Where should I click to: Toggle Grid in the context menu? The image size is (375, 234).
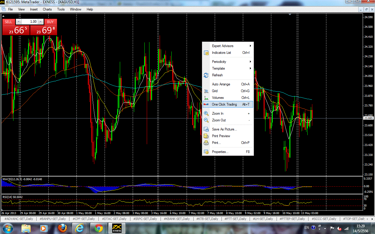[228, 91]
